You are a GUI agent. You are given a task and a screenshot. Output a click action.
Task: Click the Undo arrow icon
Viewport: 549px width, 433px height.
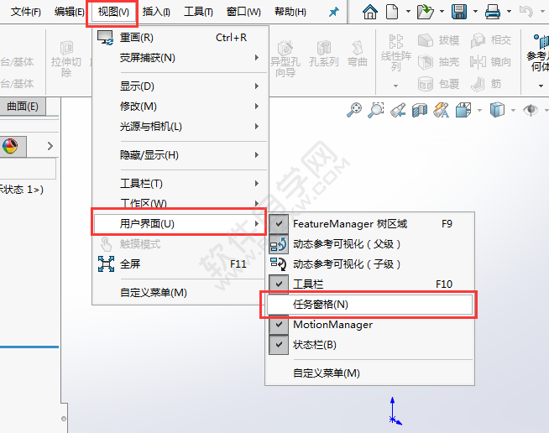pyautogui.click(x=525, y=12)
